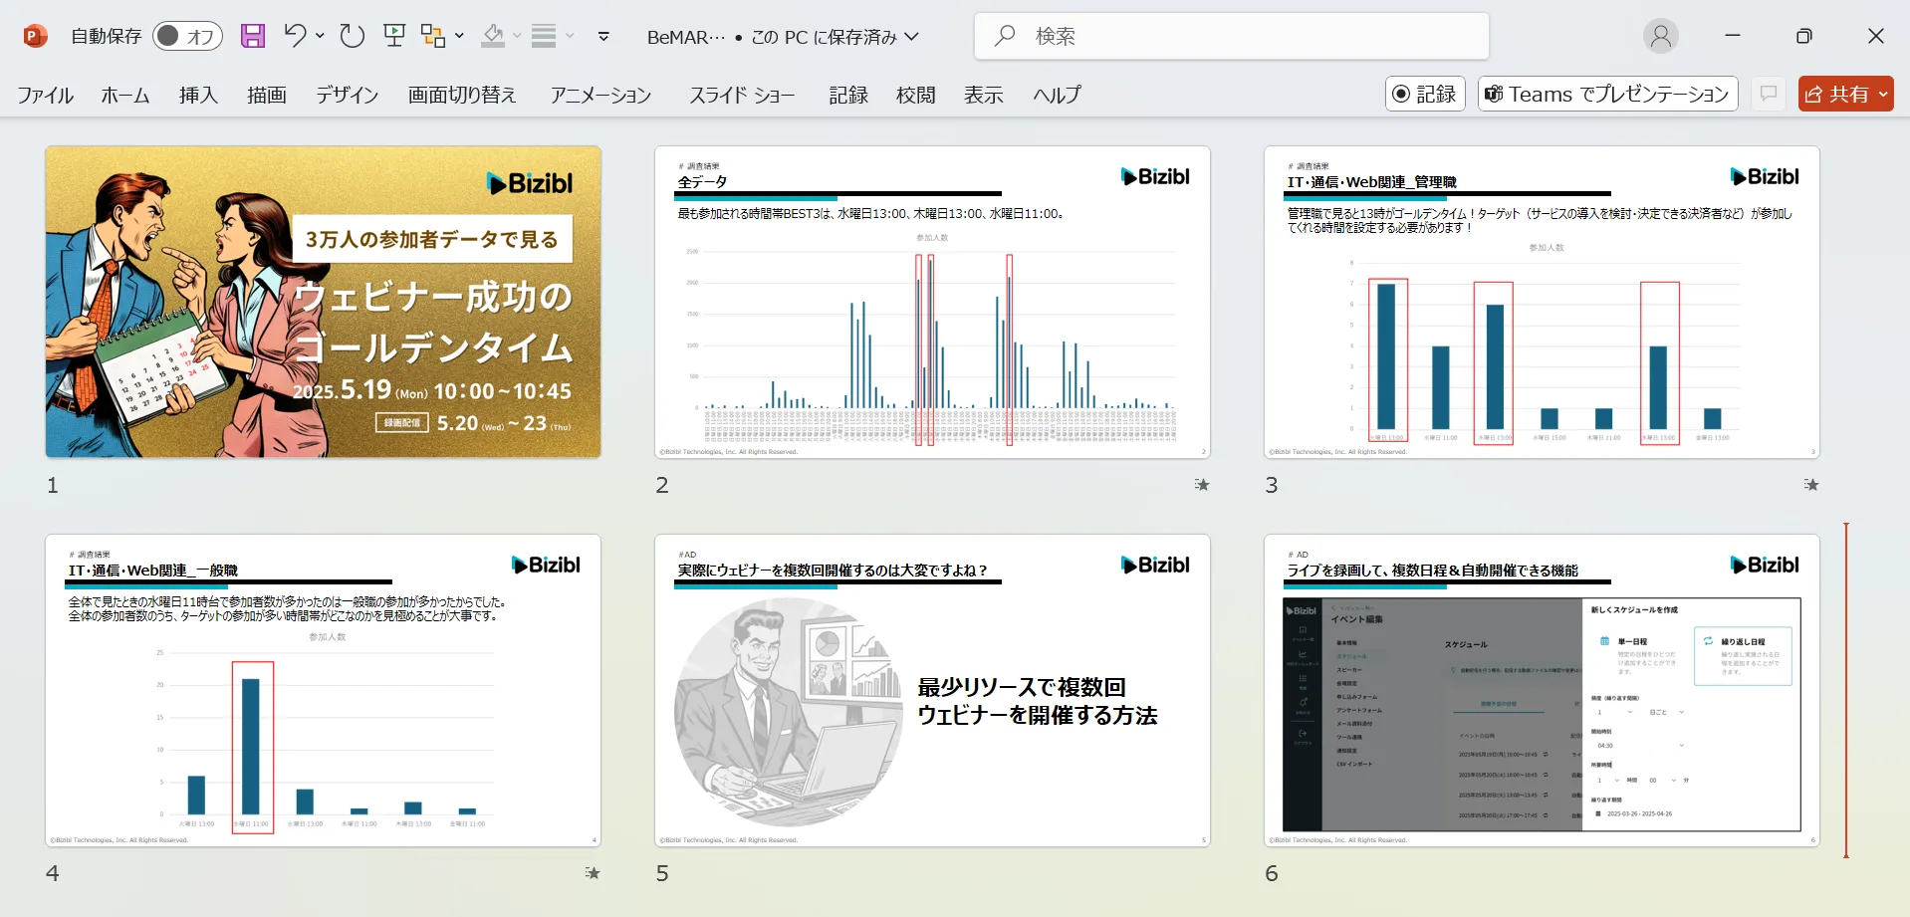Open the 校閲 (Review) tab
This screenshot has width=1910, height=917.
point(916,95)
